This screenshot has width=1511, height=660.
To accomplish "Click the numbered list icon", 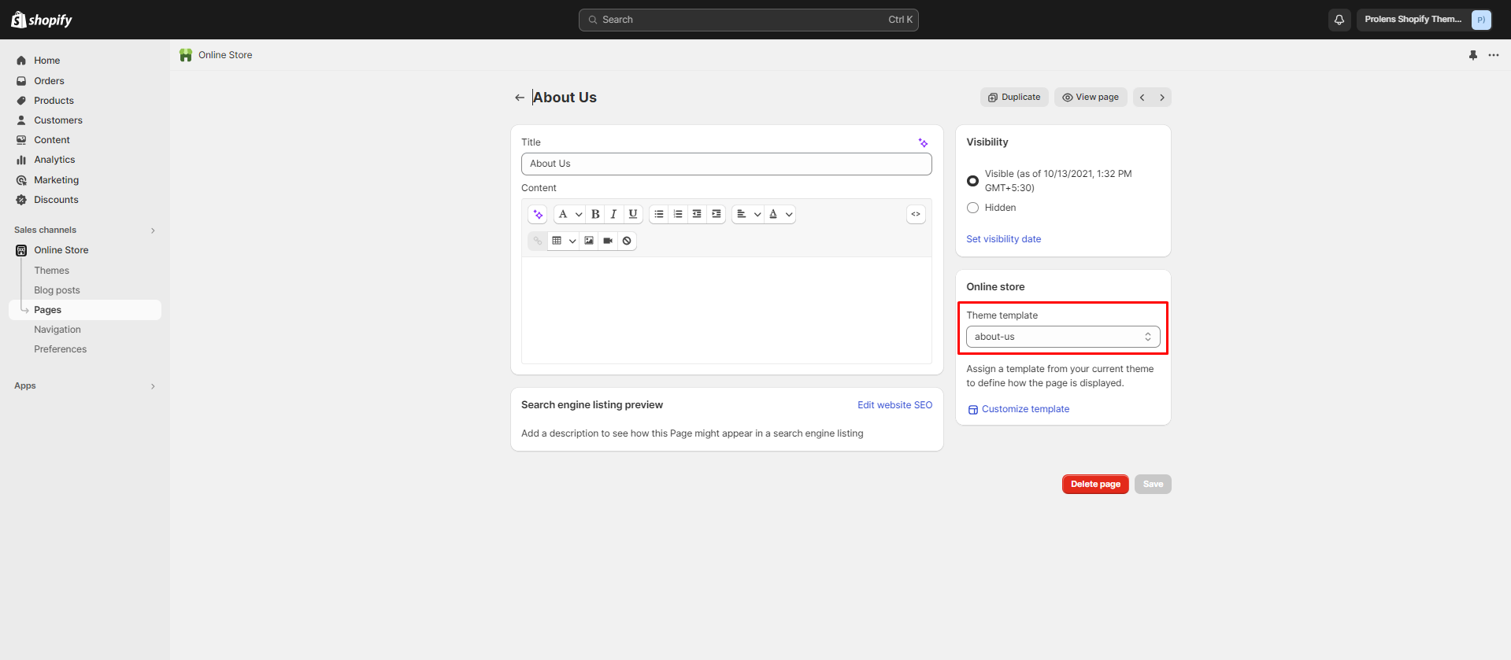I will [678, 214].
